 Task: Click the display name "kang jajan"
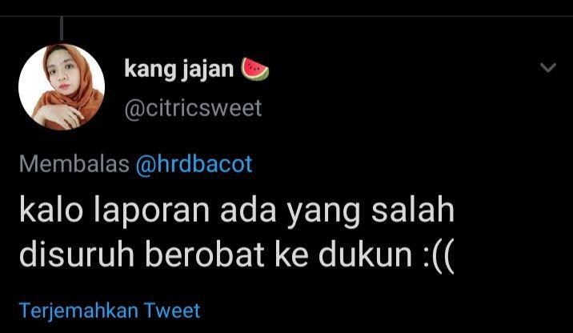tap(178, 70)
